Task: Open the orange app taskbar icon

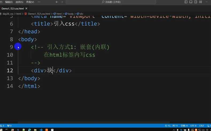Action: click(x=47, y=130)
